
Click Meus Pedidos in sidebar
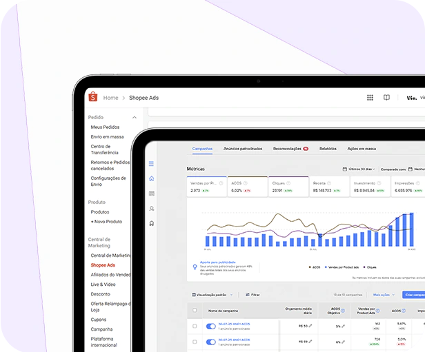[105, 127]
